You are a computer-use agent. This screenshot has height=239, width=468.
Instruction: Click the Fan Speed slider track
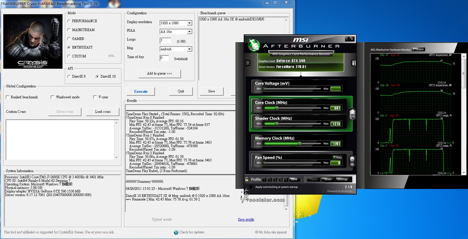pos(293,163)
